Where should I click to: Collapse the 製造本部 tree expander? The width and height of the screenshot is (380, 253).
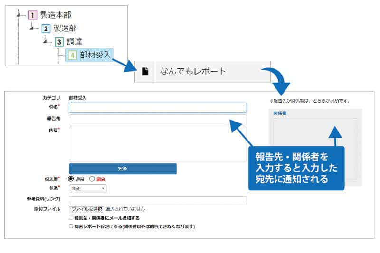19,15
